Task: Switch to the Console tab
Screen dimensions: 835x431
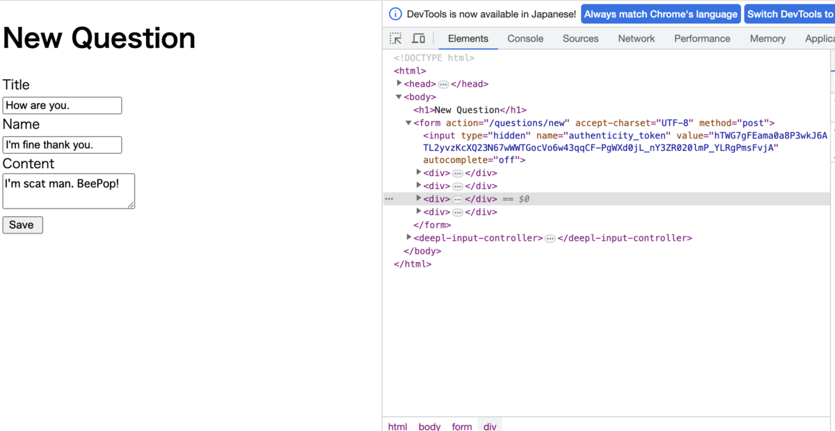Action: (525, 38)
